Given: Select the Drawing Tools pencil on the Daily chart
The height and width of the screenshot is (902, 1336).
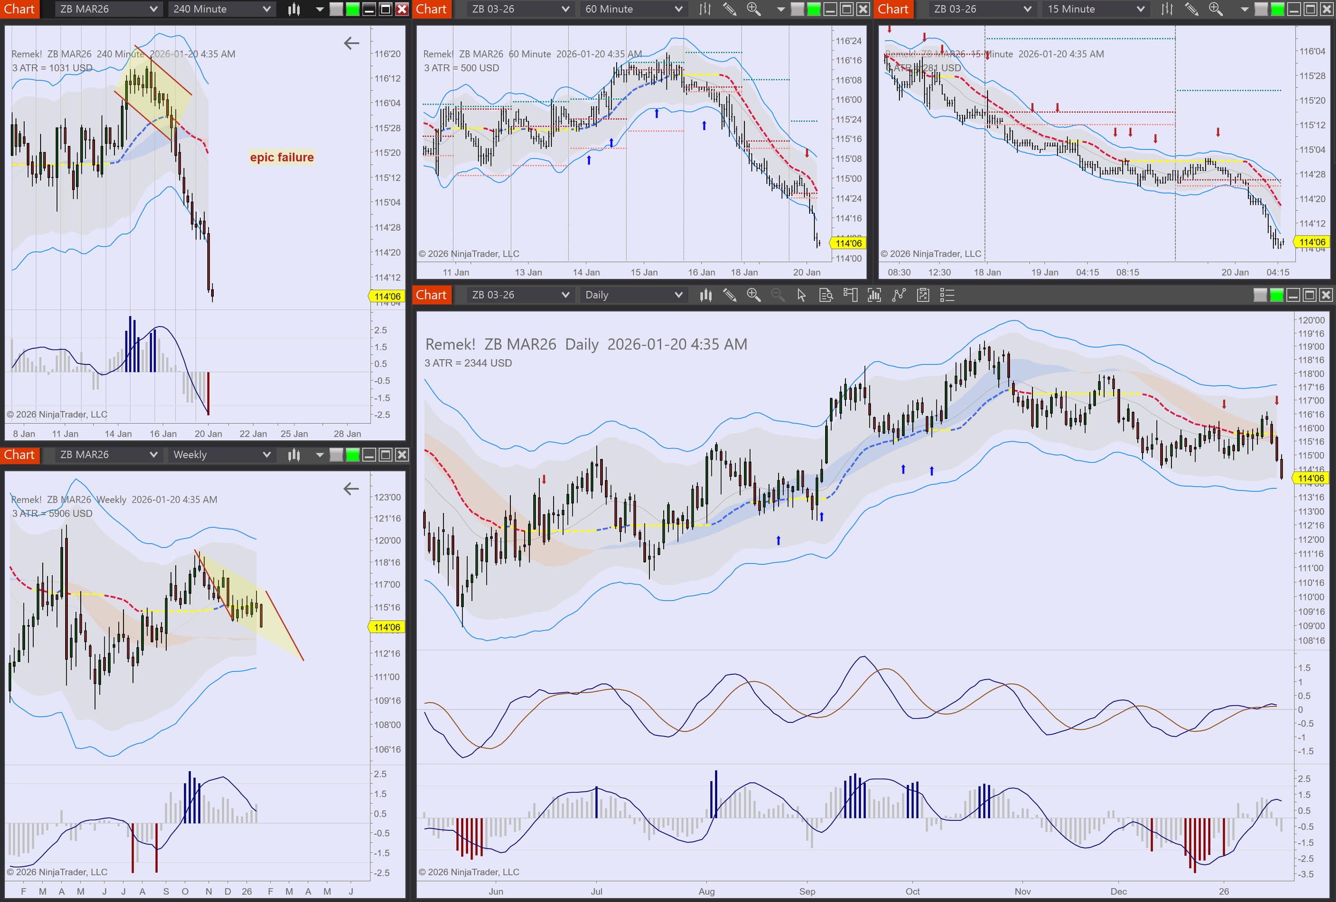Looking at the screenshot, I should pyautogui.click(x=731, y=295).
